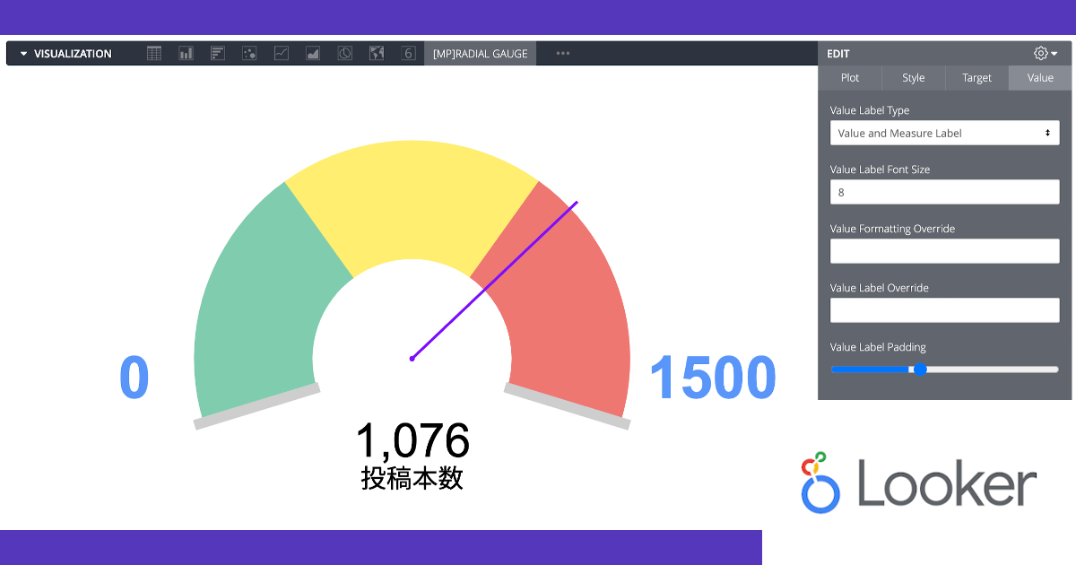Open the Style tab
The image size is (1076, 565).
(914, 78)
